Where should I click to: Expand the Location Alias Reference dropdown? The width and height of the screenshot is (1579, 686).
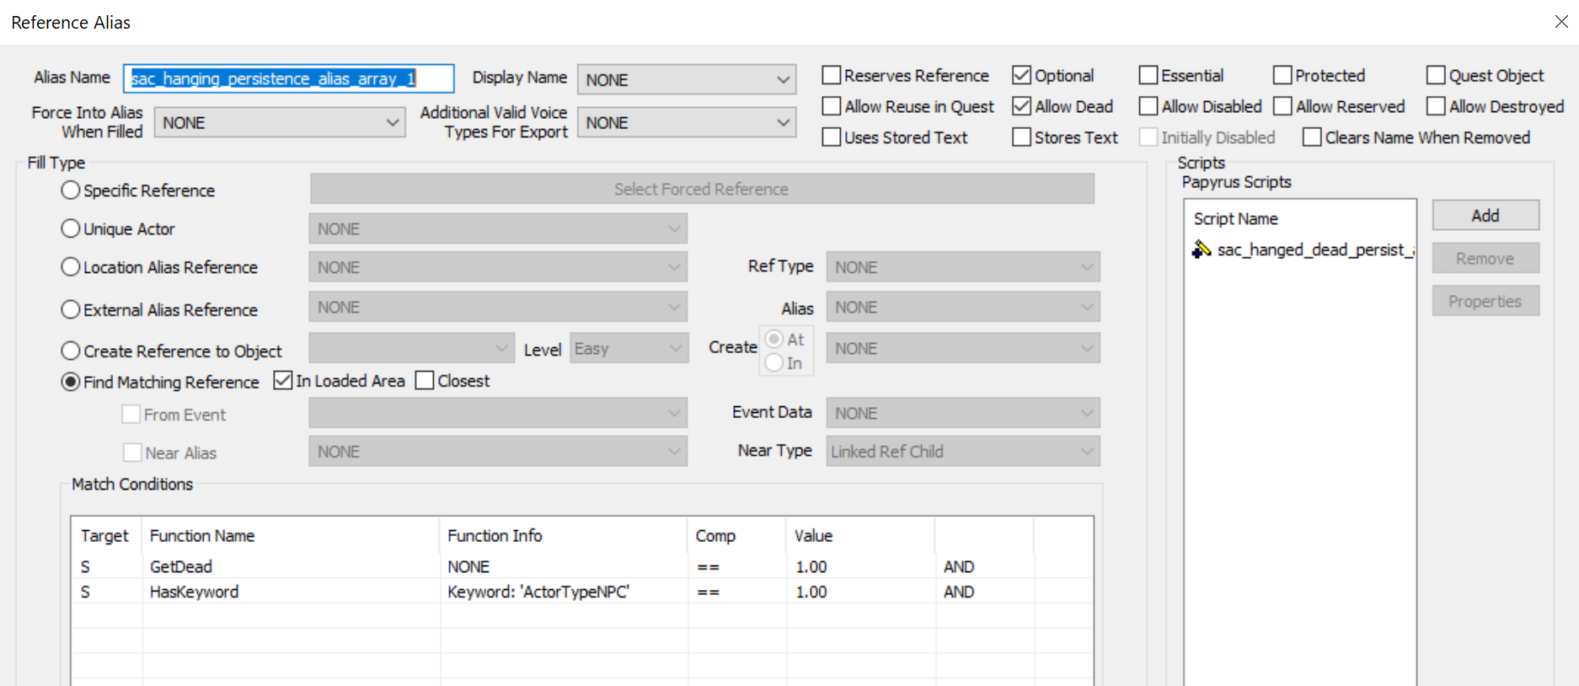tap(498, 267)
